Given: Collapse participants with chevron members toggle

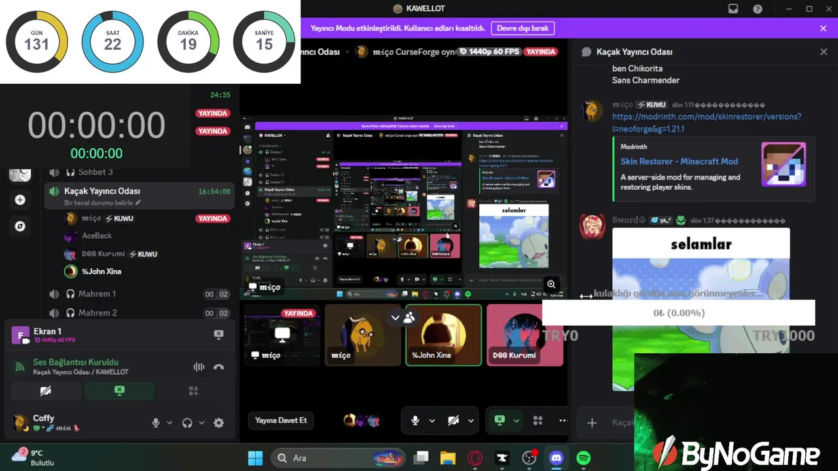Looking at the screenshot, I should 403,318.
